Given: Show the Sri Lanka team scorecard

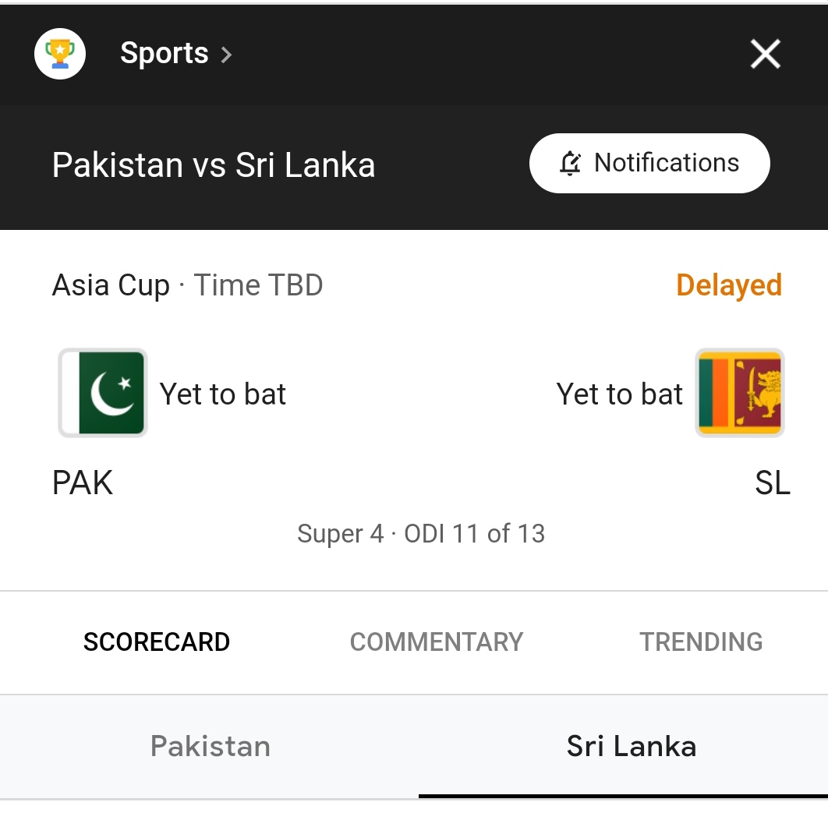Looking at the screenshot, I should [631, 746].
